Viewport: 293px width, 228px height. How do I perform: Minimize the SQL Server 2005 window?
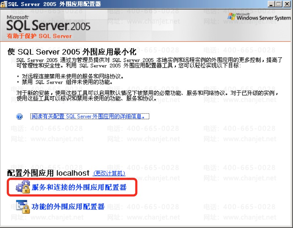click(271, 4)
